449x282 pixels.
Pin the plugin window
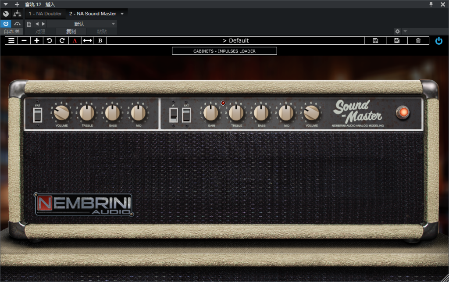click(431, 4)
